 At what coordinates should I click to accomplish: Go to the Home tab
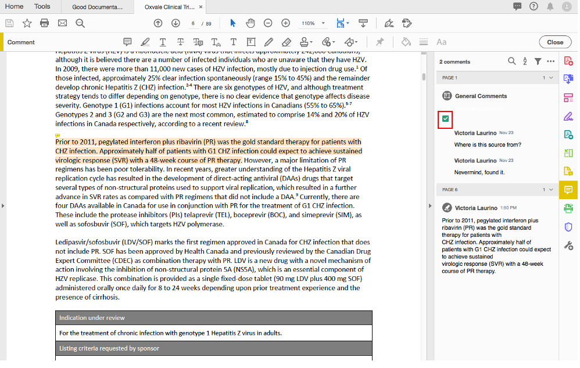click(x=15, y=6)
